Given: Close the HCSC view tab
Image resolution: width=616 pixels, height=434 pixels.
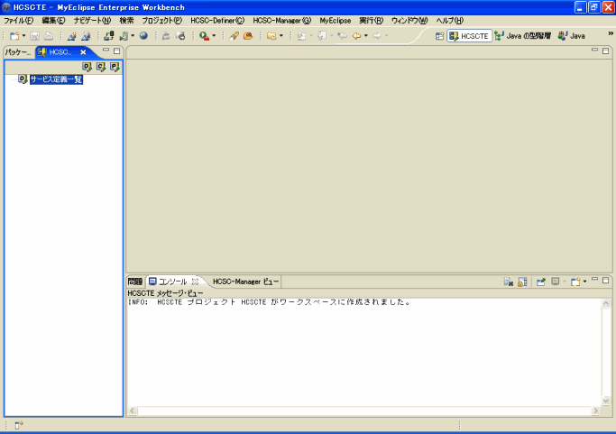Looking at the screenshot, I should tap(83, 52).
